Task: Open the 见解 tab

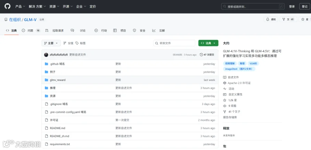Action: pyautogui.click(x=159, y=30)
